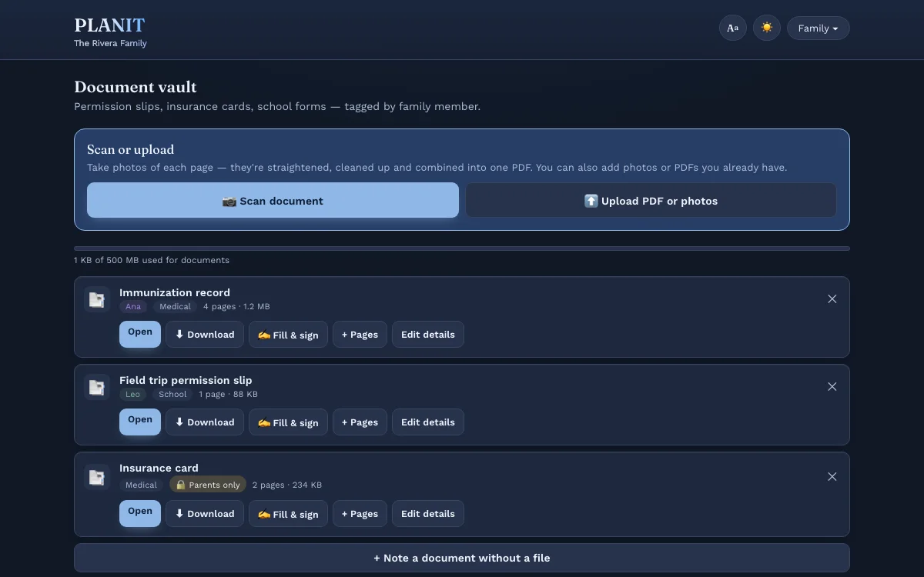Screen dimensions: 924x577
Task: Click the Field trip permission slip icon
Action: pyautogui.click(x=96, y=387)
